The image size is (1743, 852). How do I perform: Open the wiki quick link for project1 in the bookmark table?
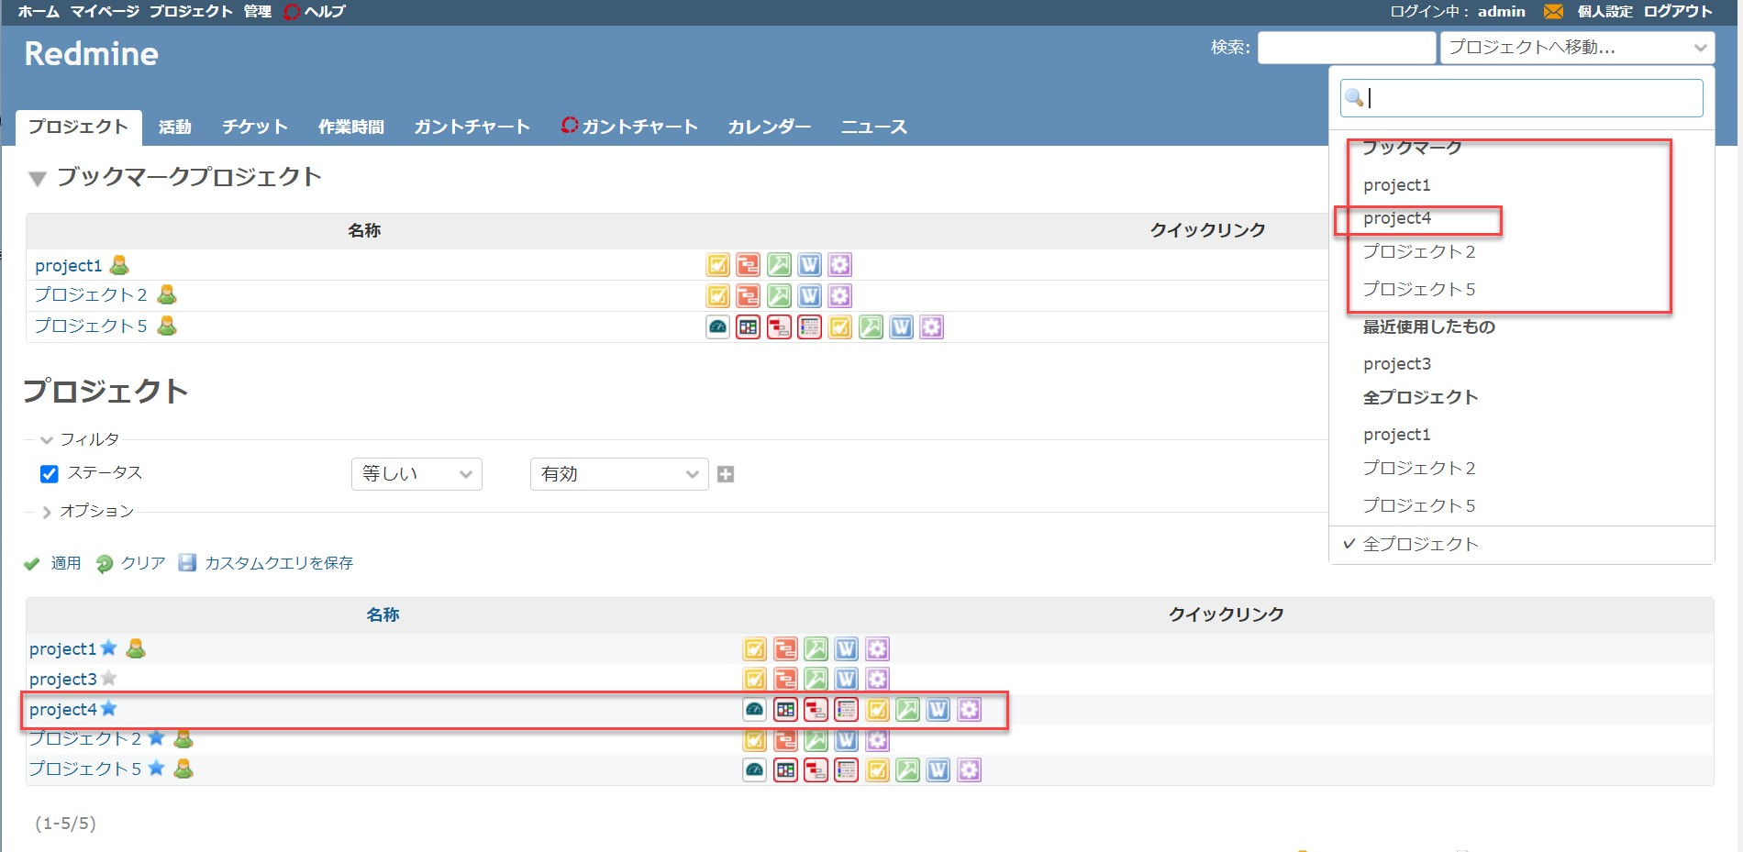coord(809,265)
